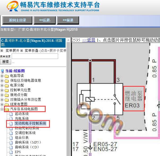Open the 电路导读 folder item
This screenshot has width=160, height=156.
click(x=17, y=76)
